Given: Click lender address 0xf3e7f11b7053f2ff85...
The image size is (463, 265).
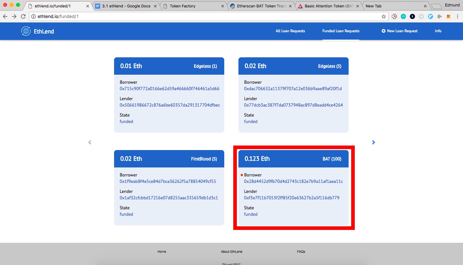Looking at the screenshot, I should (x=292, y=198).
